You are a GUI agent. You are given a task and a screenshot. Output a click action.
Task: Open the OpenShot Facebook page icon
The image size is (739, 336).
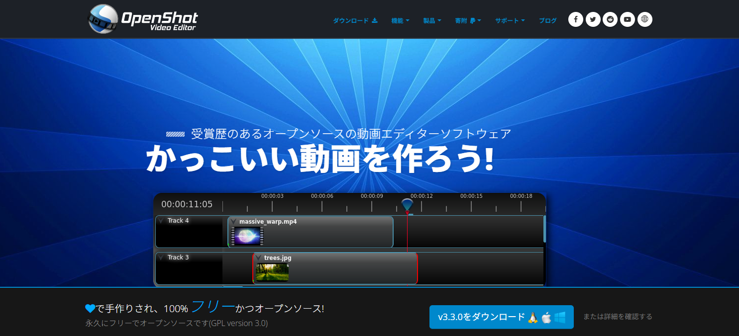(576, 19)
